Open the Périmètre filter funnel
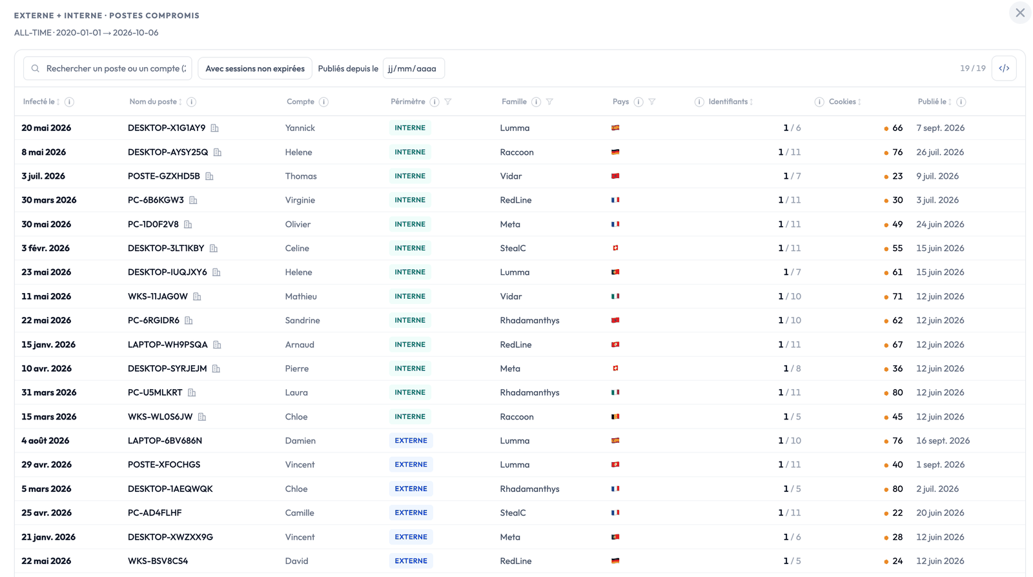Image resolution: width=1033 pixels, height=577 pixels. point(448,102)
